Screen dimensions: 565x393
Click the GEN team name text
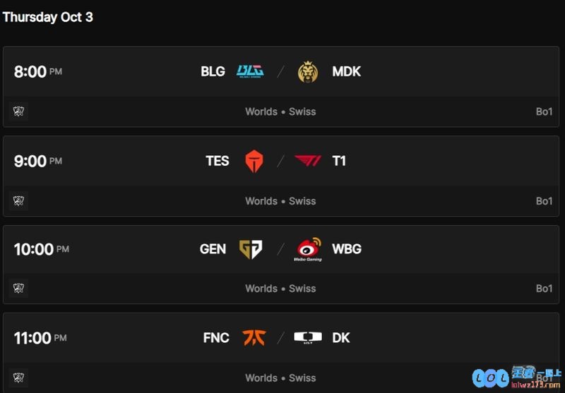point(213,249)
